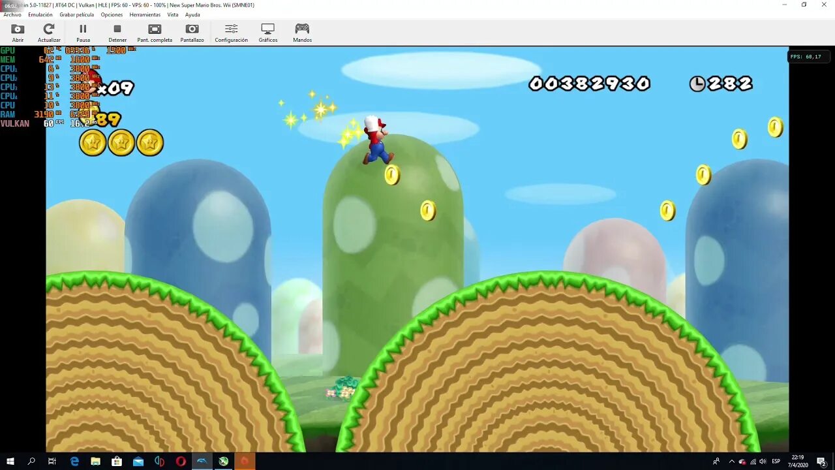
Task: Open the Vista menu
Action: coord(173,14)
